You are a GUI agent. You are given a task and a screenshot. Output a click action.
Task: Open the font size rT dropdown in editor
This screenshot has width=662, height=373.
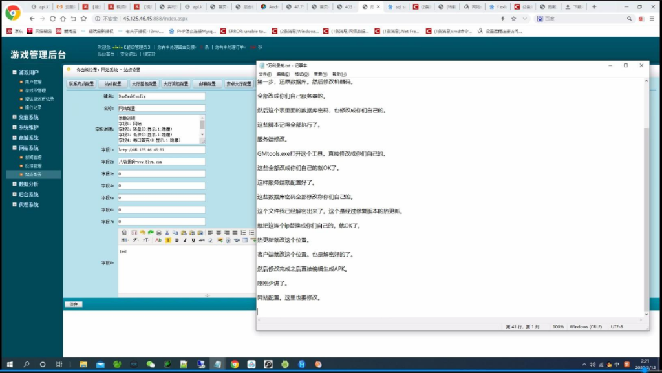[146, 240]
